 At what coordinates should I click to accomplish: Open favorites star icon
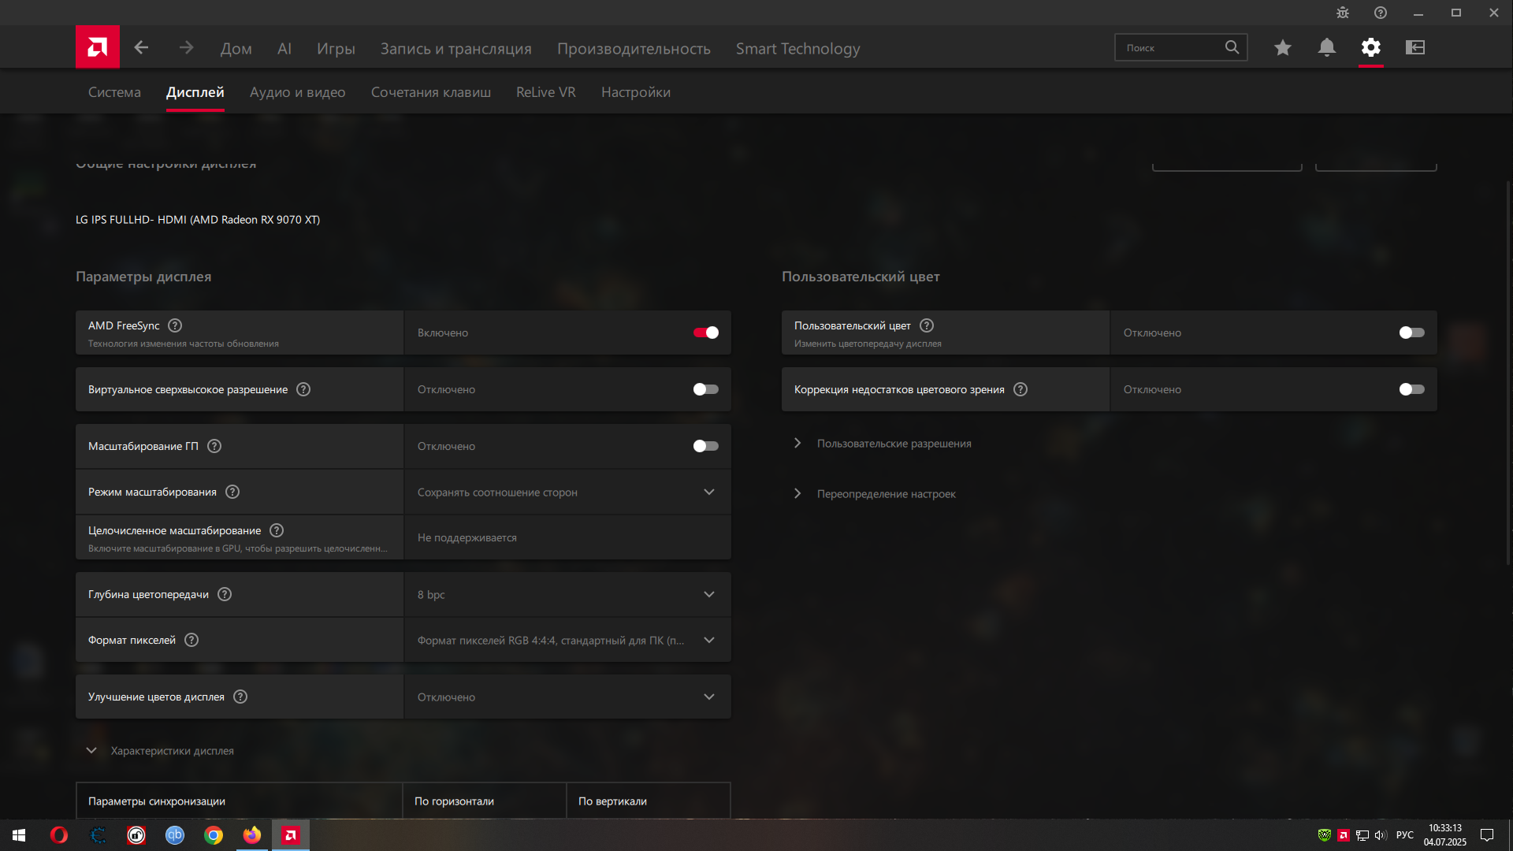tap(1283, 48)
